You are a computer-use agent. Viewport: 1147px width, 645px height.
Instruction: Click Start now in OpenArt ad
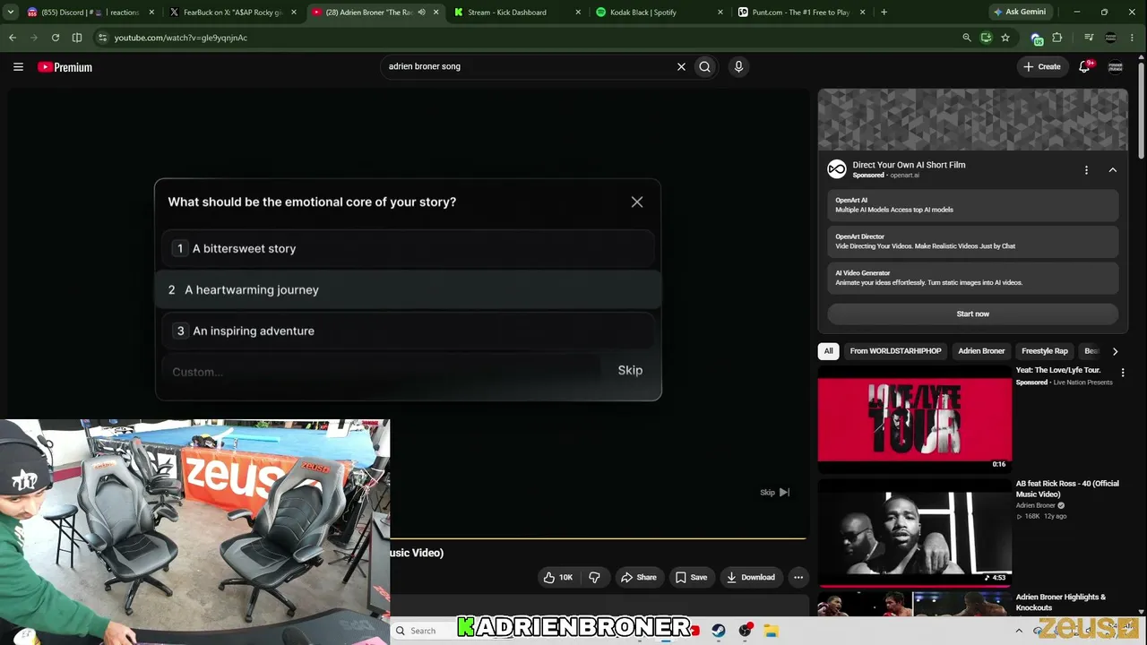972,314
